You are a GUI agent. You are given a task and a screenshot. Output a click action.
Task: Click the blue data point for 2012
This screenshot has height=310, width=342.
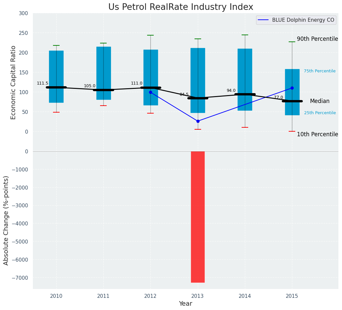click(150, 92)
